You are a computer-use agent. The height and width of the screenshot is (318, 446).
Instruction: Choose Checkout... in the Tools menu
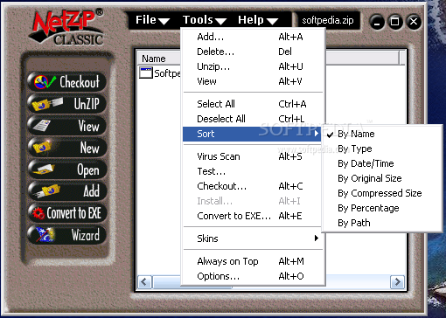tap(253, 186)
